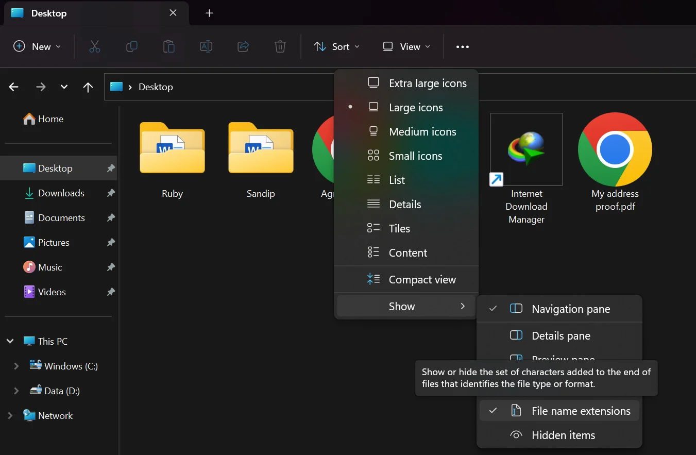
Task: Select the Sandip folder
Action: pos(261,160)
